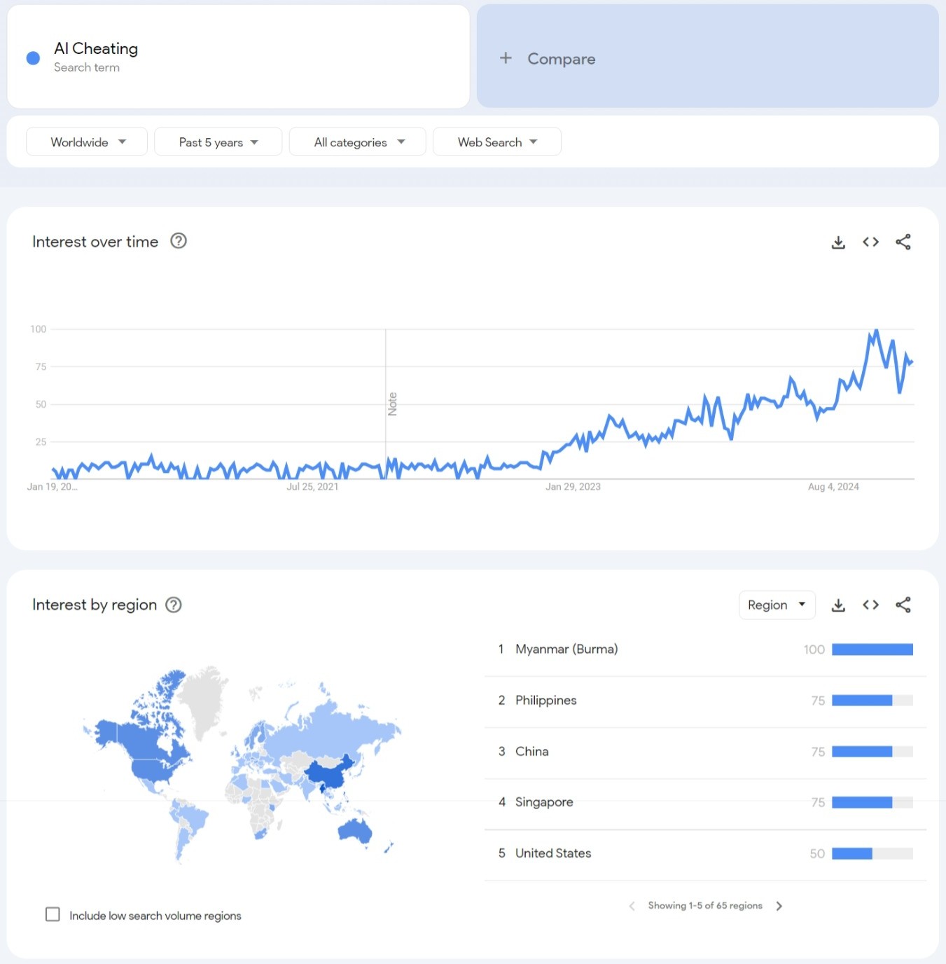Change the Web Search type dropdown

click(x=496, y=142)
